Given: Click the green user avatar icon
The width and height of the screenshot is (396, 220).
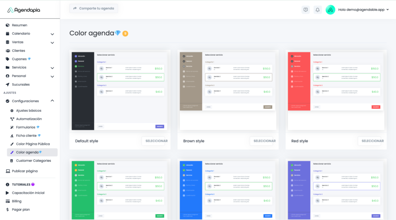Looking at the screenshot, I should click(330, 10).
